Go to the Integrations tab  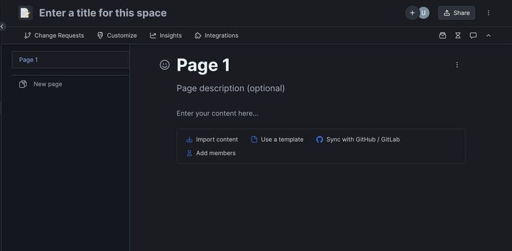pyautogui.click(x=216, y=35)
